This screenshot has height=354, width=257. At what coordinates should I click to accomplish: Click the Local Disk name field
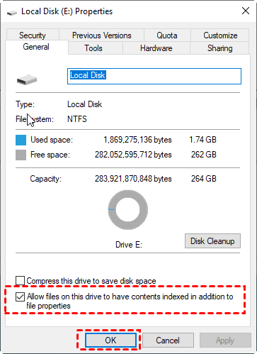pos(154,76)
